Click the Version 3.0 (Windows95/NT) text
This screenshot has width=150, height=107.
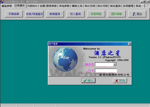[104, 57]
